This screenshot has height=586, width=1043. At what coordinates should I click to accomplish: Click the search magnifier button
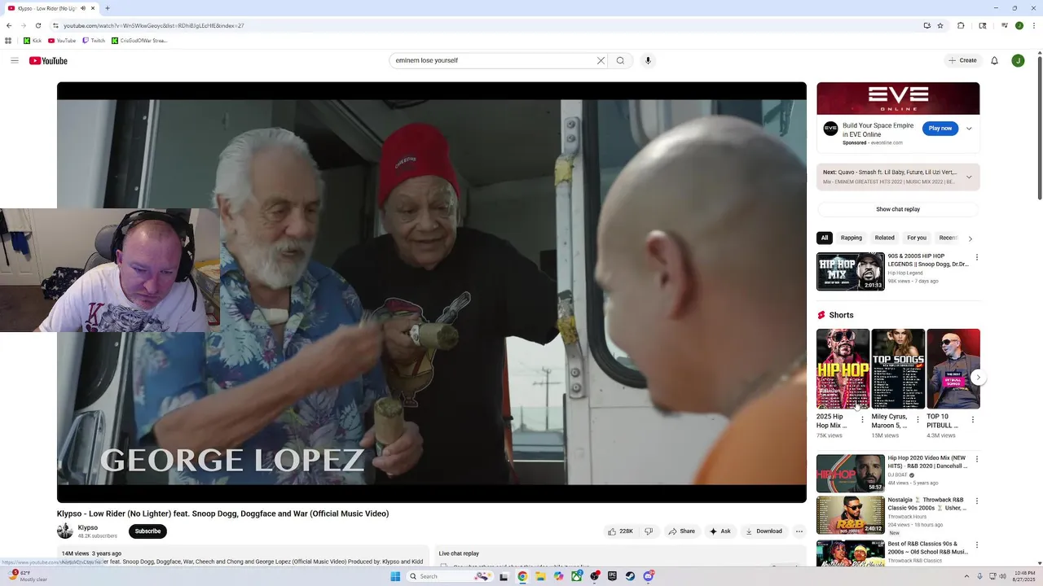620,60
